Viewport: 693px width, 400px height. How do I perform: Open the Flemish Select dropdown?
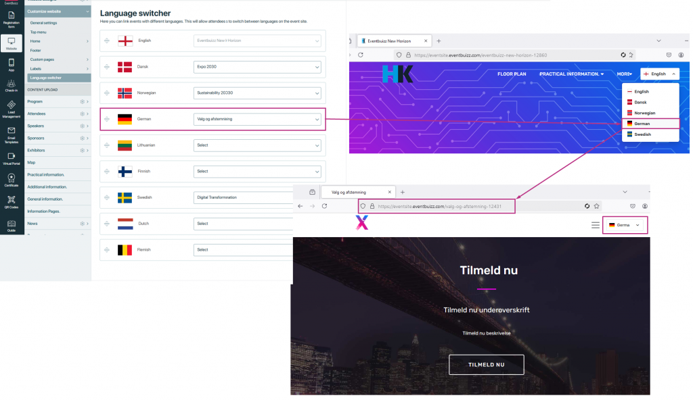(x=244, y=250)
